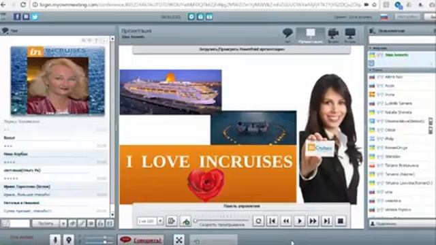Play the presentation
Screen dimensions: 436x245
[x=300, y=221]
